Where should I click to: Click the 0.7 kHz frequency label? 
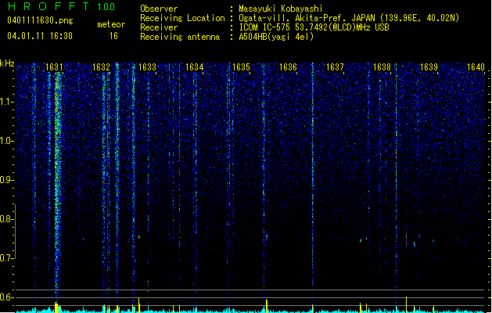[x=6, y=258]
